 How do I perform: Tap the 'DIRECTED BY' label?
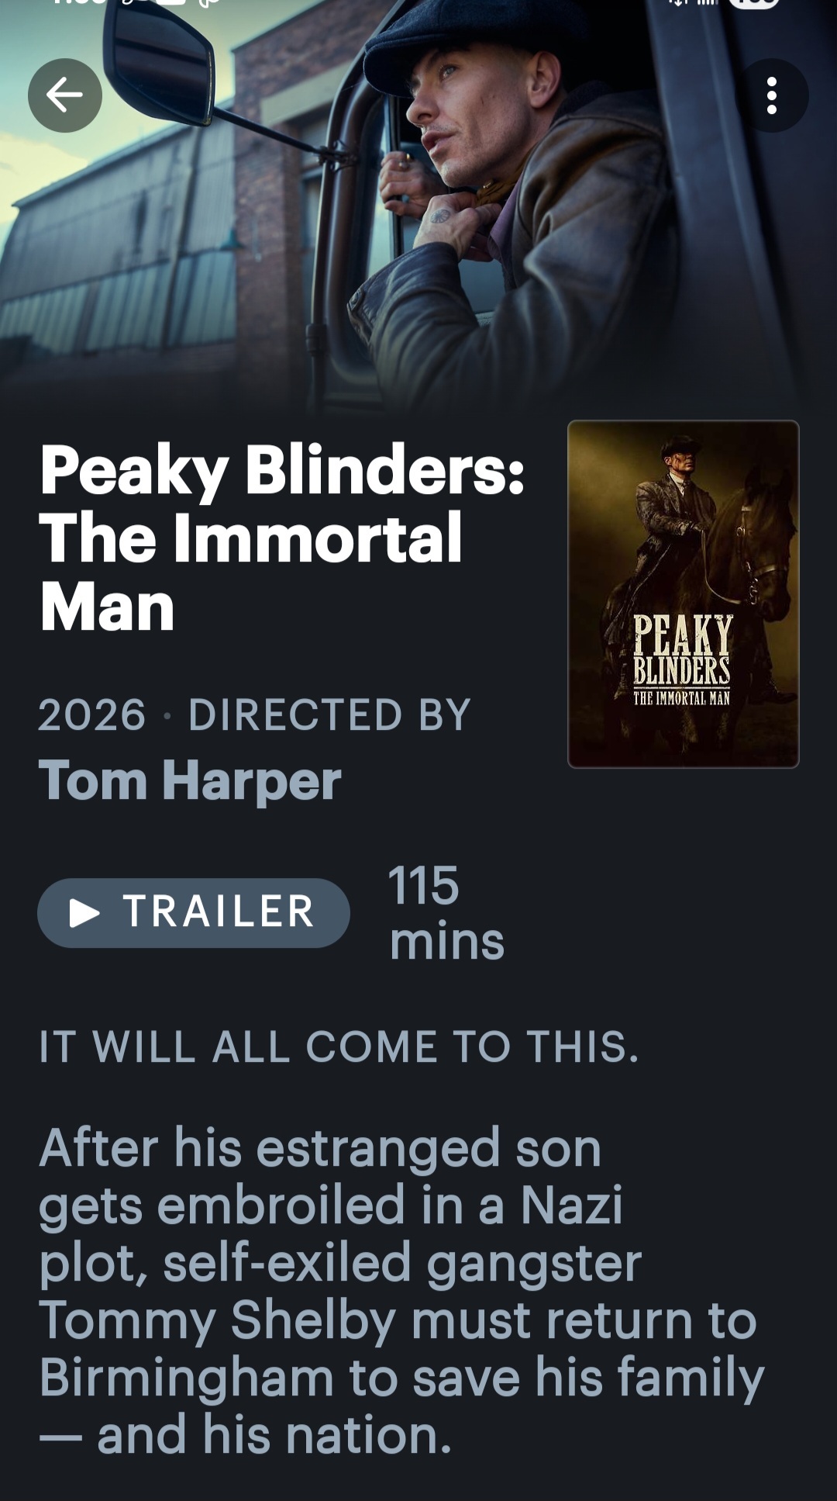point(329,714)
